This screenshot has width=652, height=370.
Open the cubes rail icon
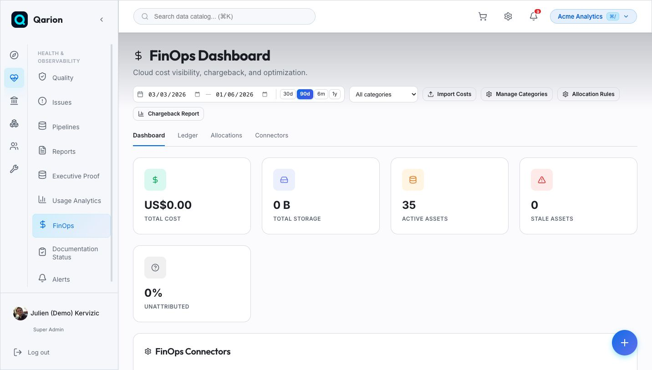click(14, 123)
